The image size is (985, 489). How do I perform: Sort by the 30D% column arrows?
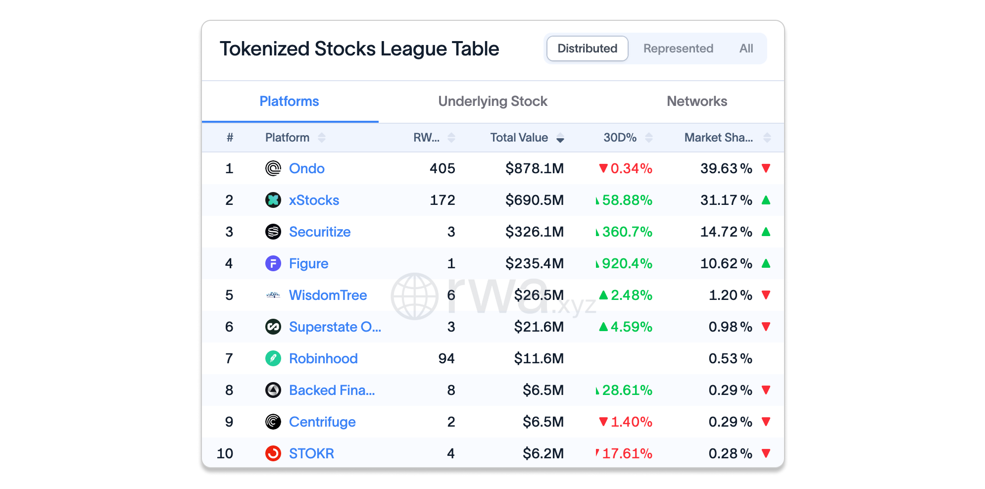(x=649, y=138)
